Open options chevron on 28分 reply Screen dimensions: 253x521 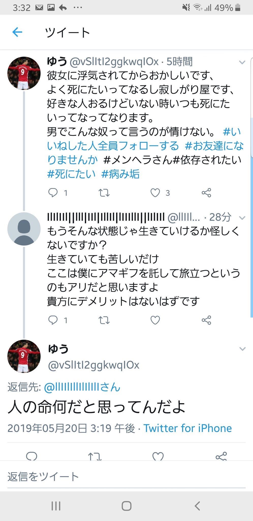[242, 218]
